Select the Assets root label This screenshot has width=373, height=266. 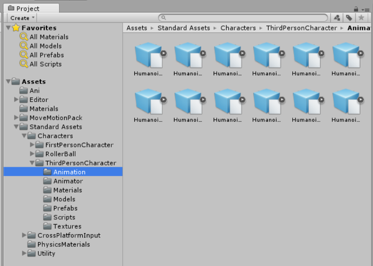[x=34, y=81]
